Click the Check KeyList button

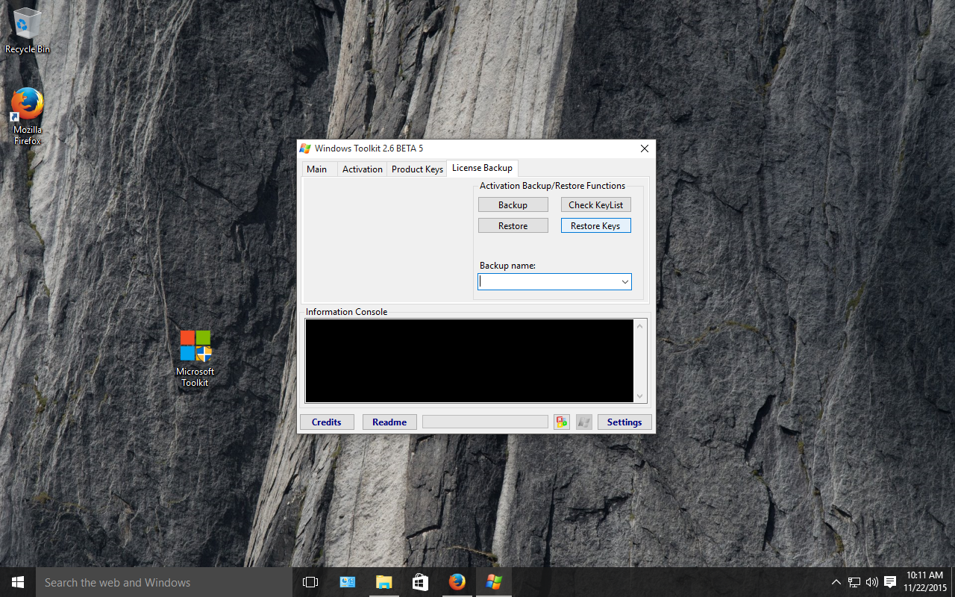595,205
